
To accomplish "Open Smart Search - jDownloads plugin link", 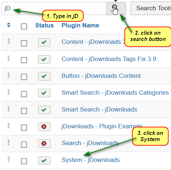I will pyautogui.click(x=99, y=109).
